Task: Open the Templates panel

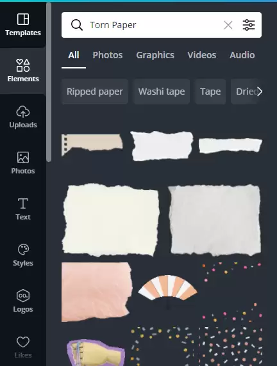Action: (23, 25)
